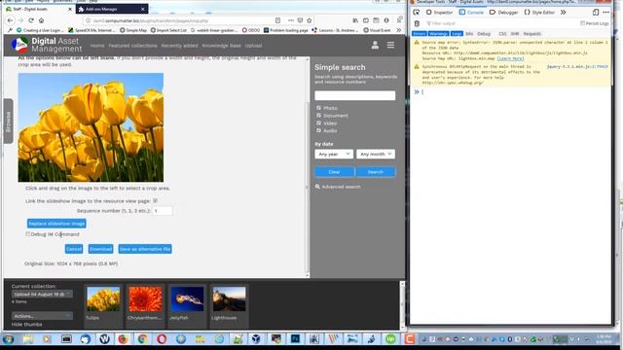The width and height of the screenshot is (623, 350).
Task: Clear console output with trash icon
Action: 417,23
